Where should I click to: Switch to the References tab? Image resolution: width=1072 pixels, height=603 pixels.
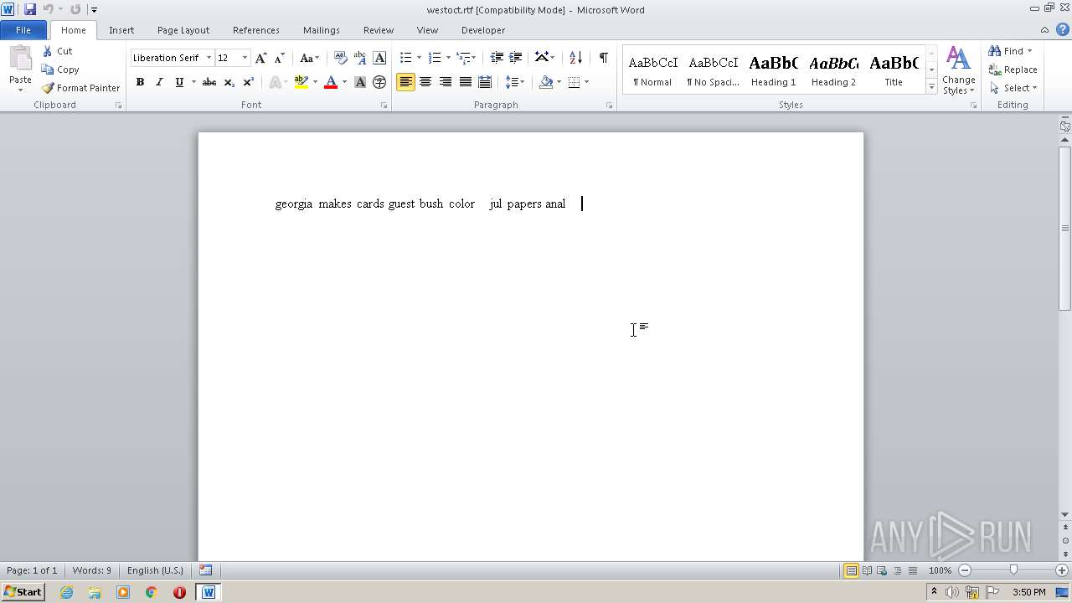[x=256, y=30]
